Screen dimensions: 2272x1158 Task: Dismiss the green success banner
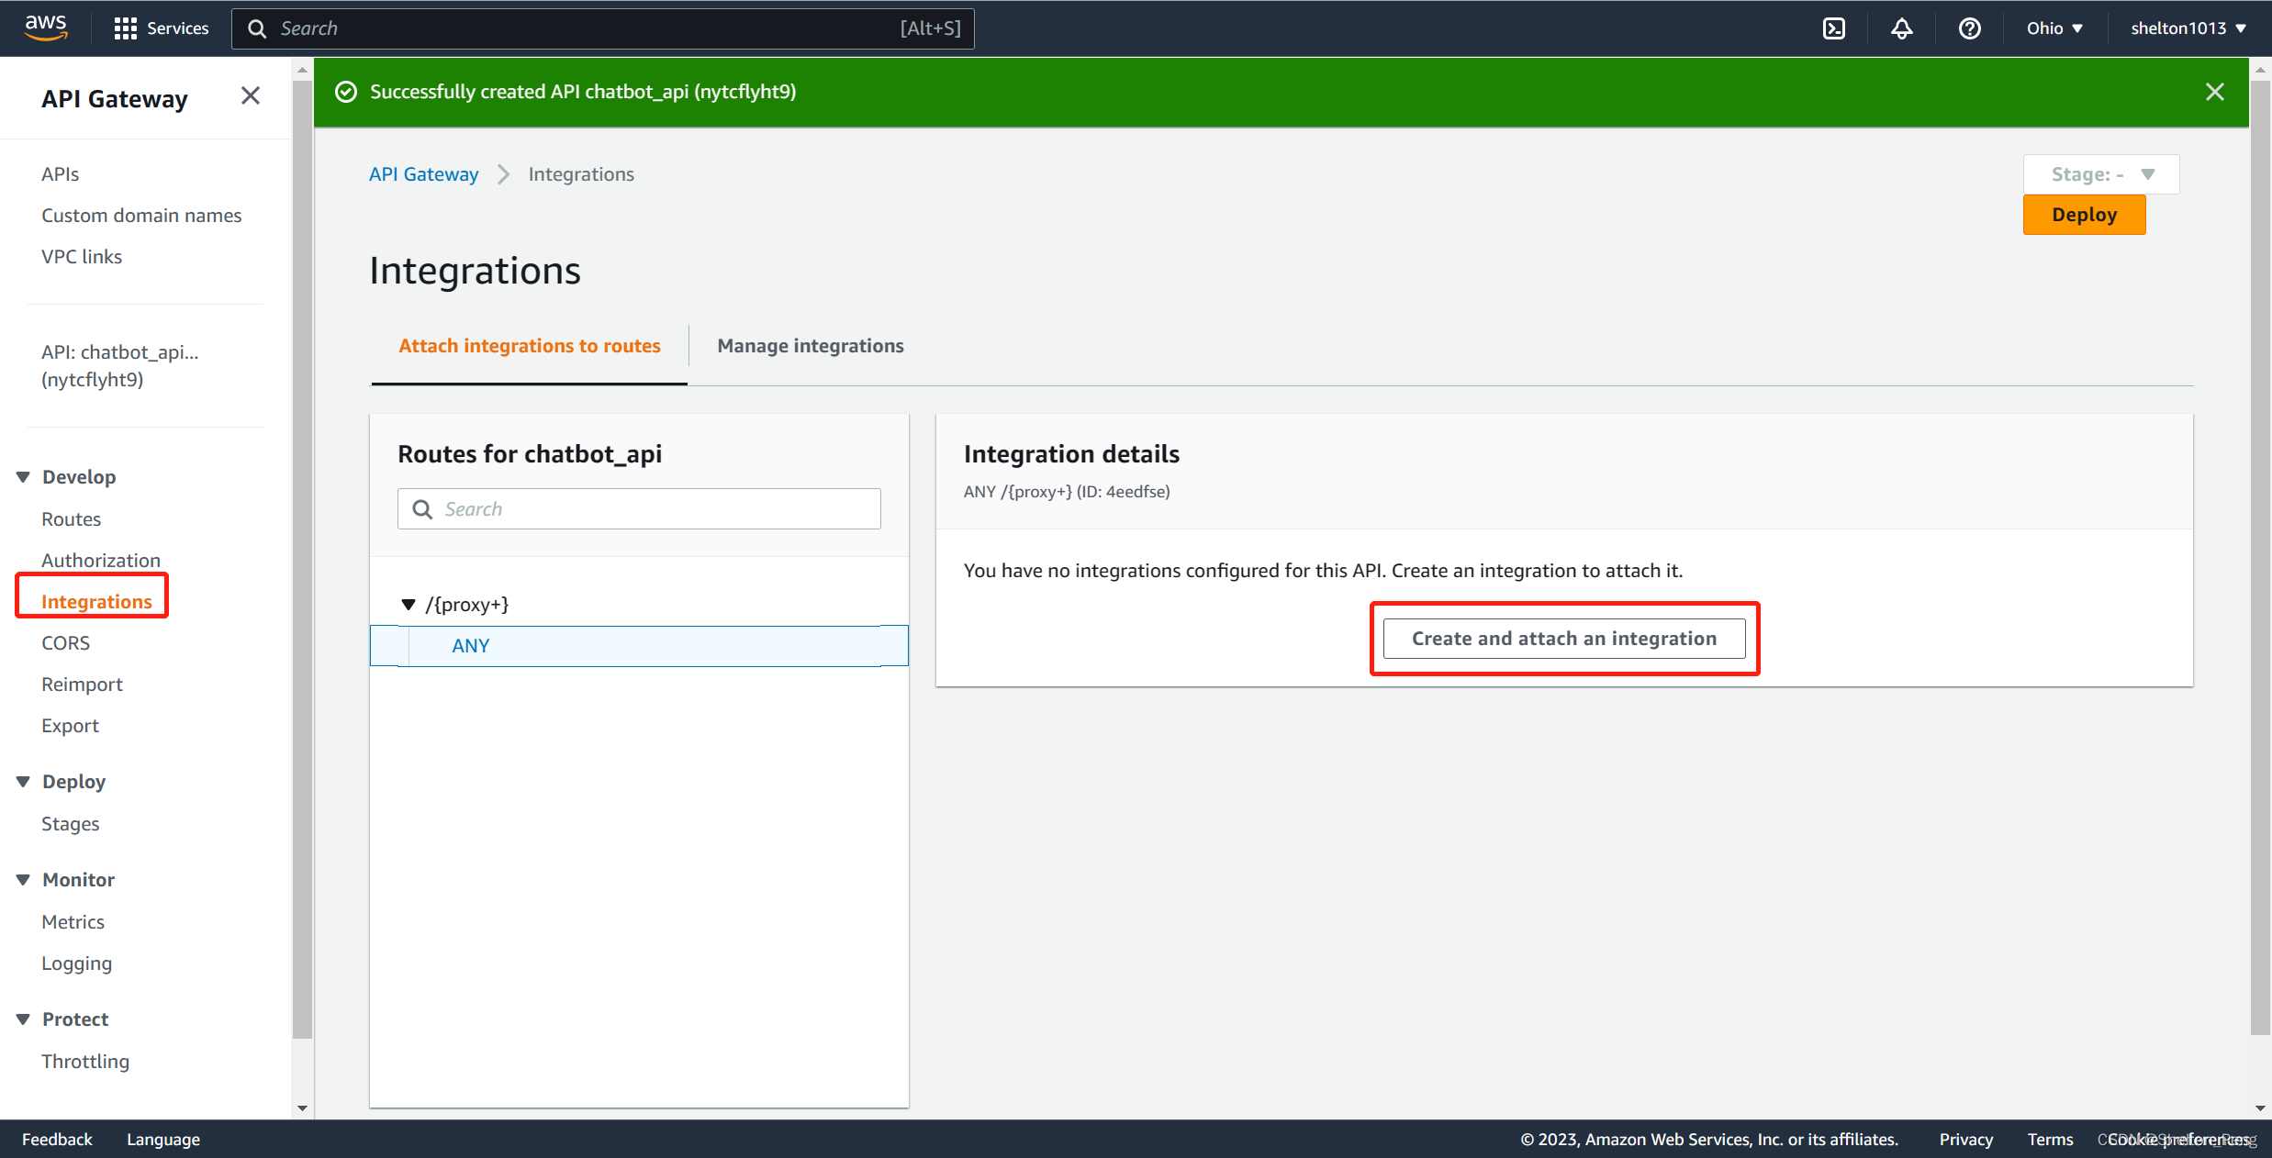coord(2214,92)
